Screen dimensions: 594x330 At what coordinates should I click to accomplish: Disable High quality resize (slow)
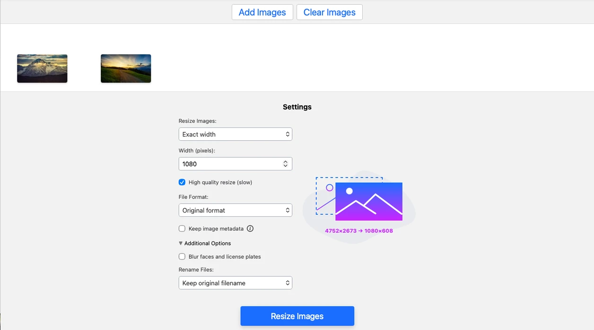[182, 182]
